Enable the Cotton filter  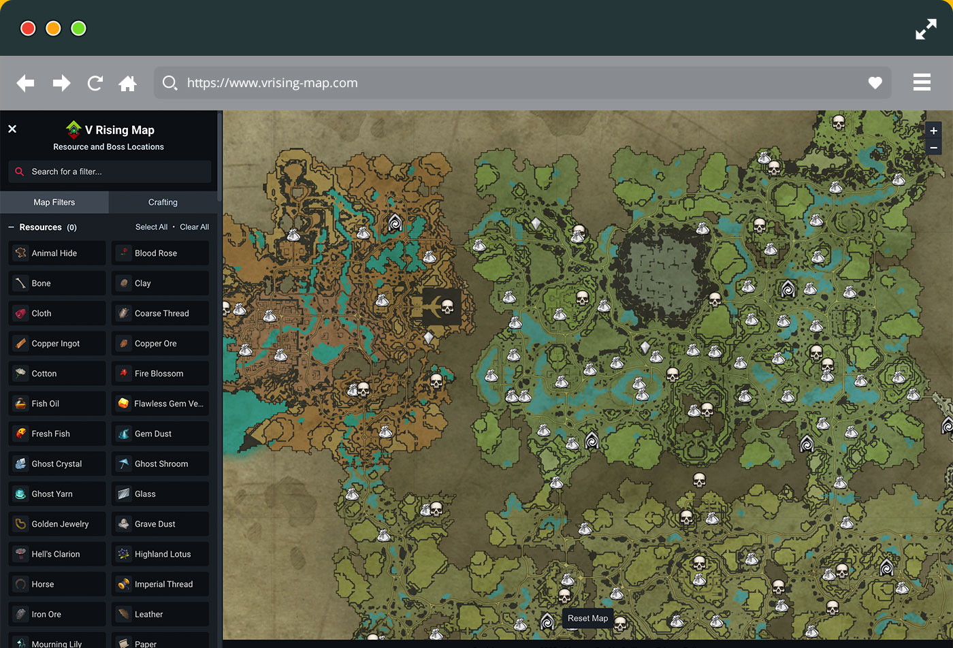point(57,374)
